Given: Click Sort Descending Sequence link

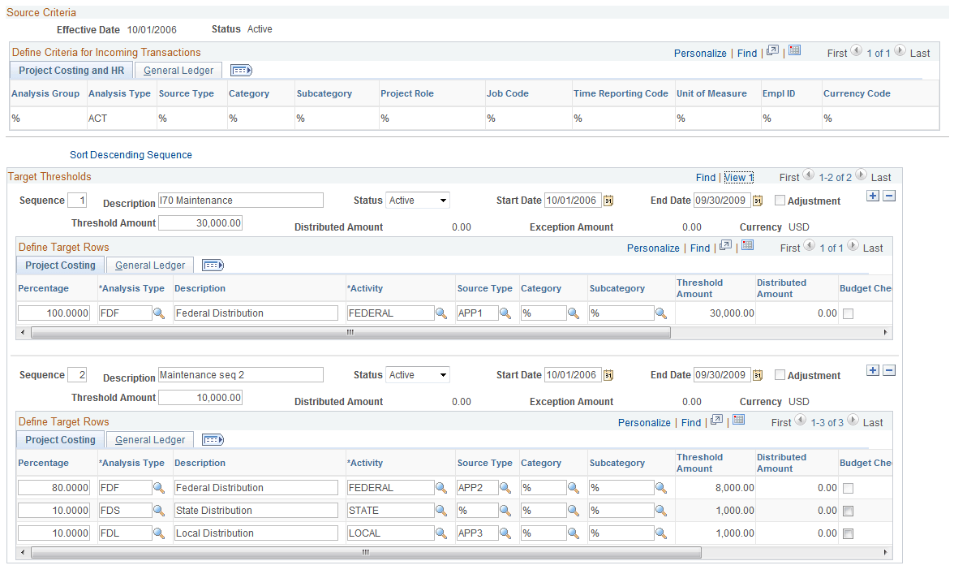Looking at the screenshot, I should pos(131,154).
